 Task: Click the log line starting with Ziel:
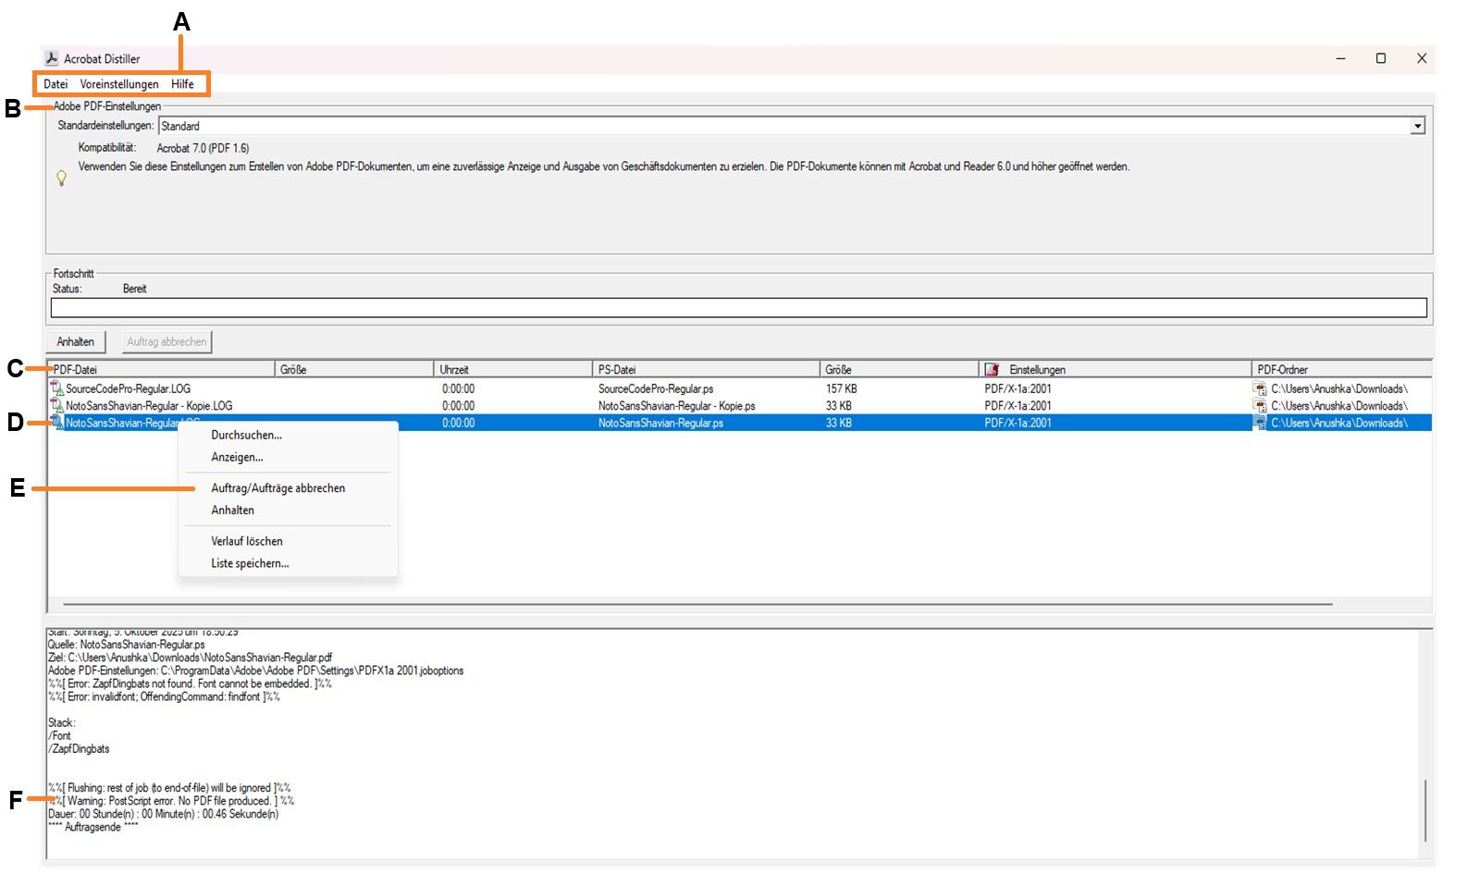pyautogui.click(x=191, y=658)
